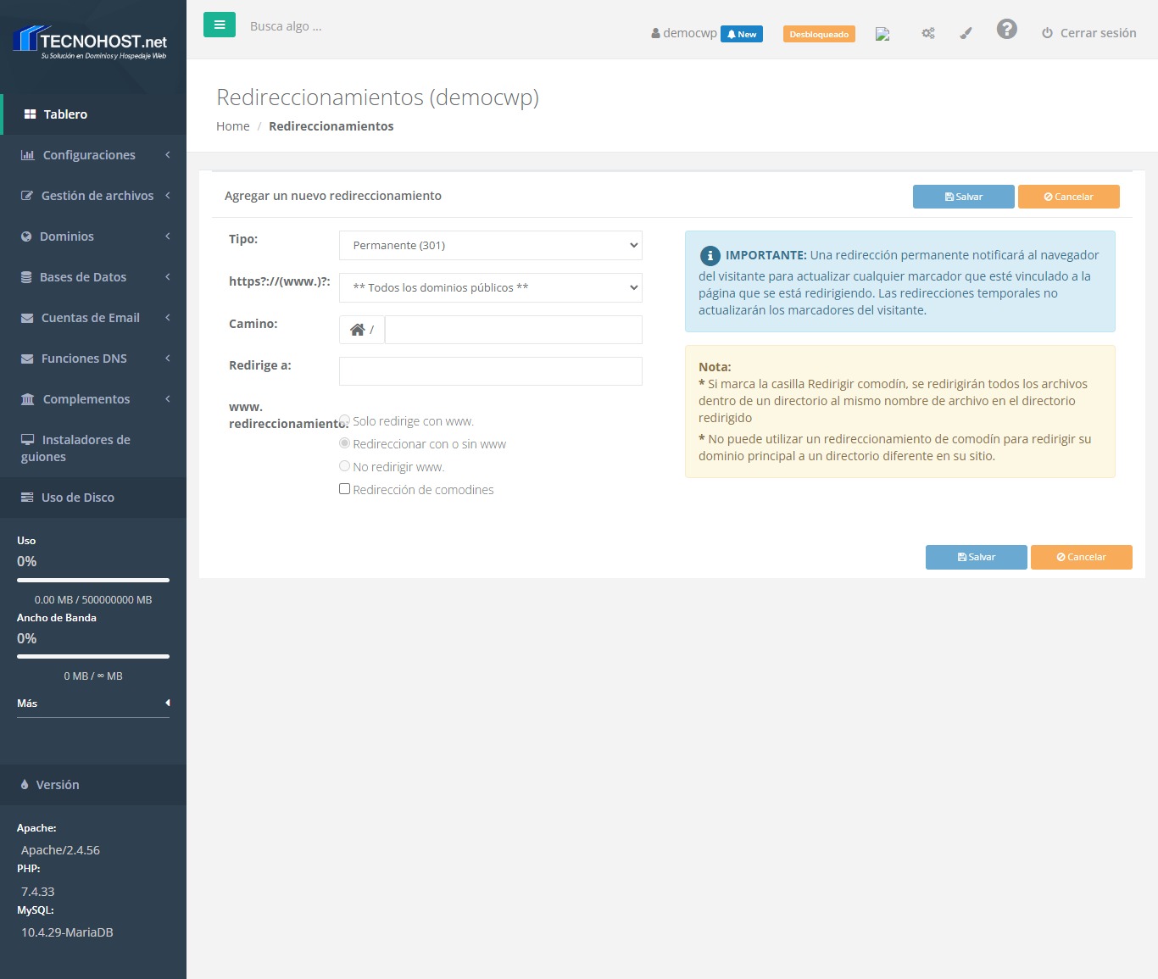This screenshot has width=1158, height=979.
Task: Click the TecnoHost.net logo
Action: 92,42
